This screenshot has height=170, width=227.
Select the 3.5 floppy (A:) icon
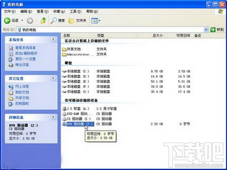(x=64, y=109)
